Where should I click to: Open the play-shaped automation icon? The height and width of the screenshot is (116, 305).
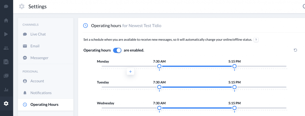tap(6, 34)
